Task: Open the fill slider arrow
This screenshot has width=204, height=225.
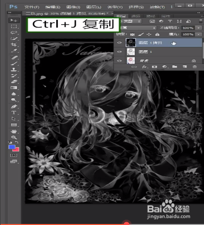Action: tap(199, 34)
